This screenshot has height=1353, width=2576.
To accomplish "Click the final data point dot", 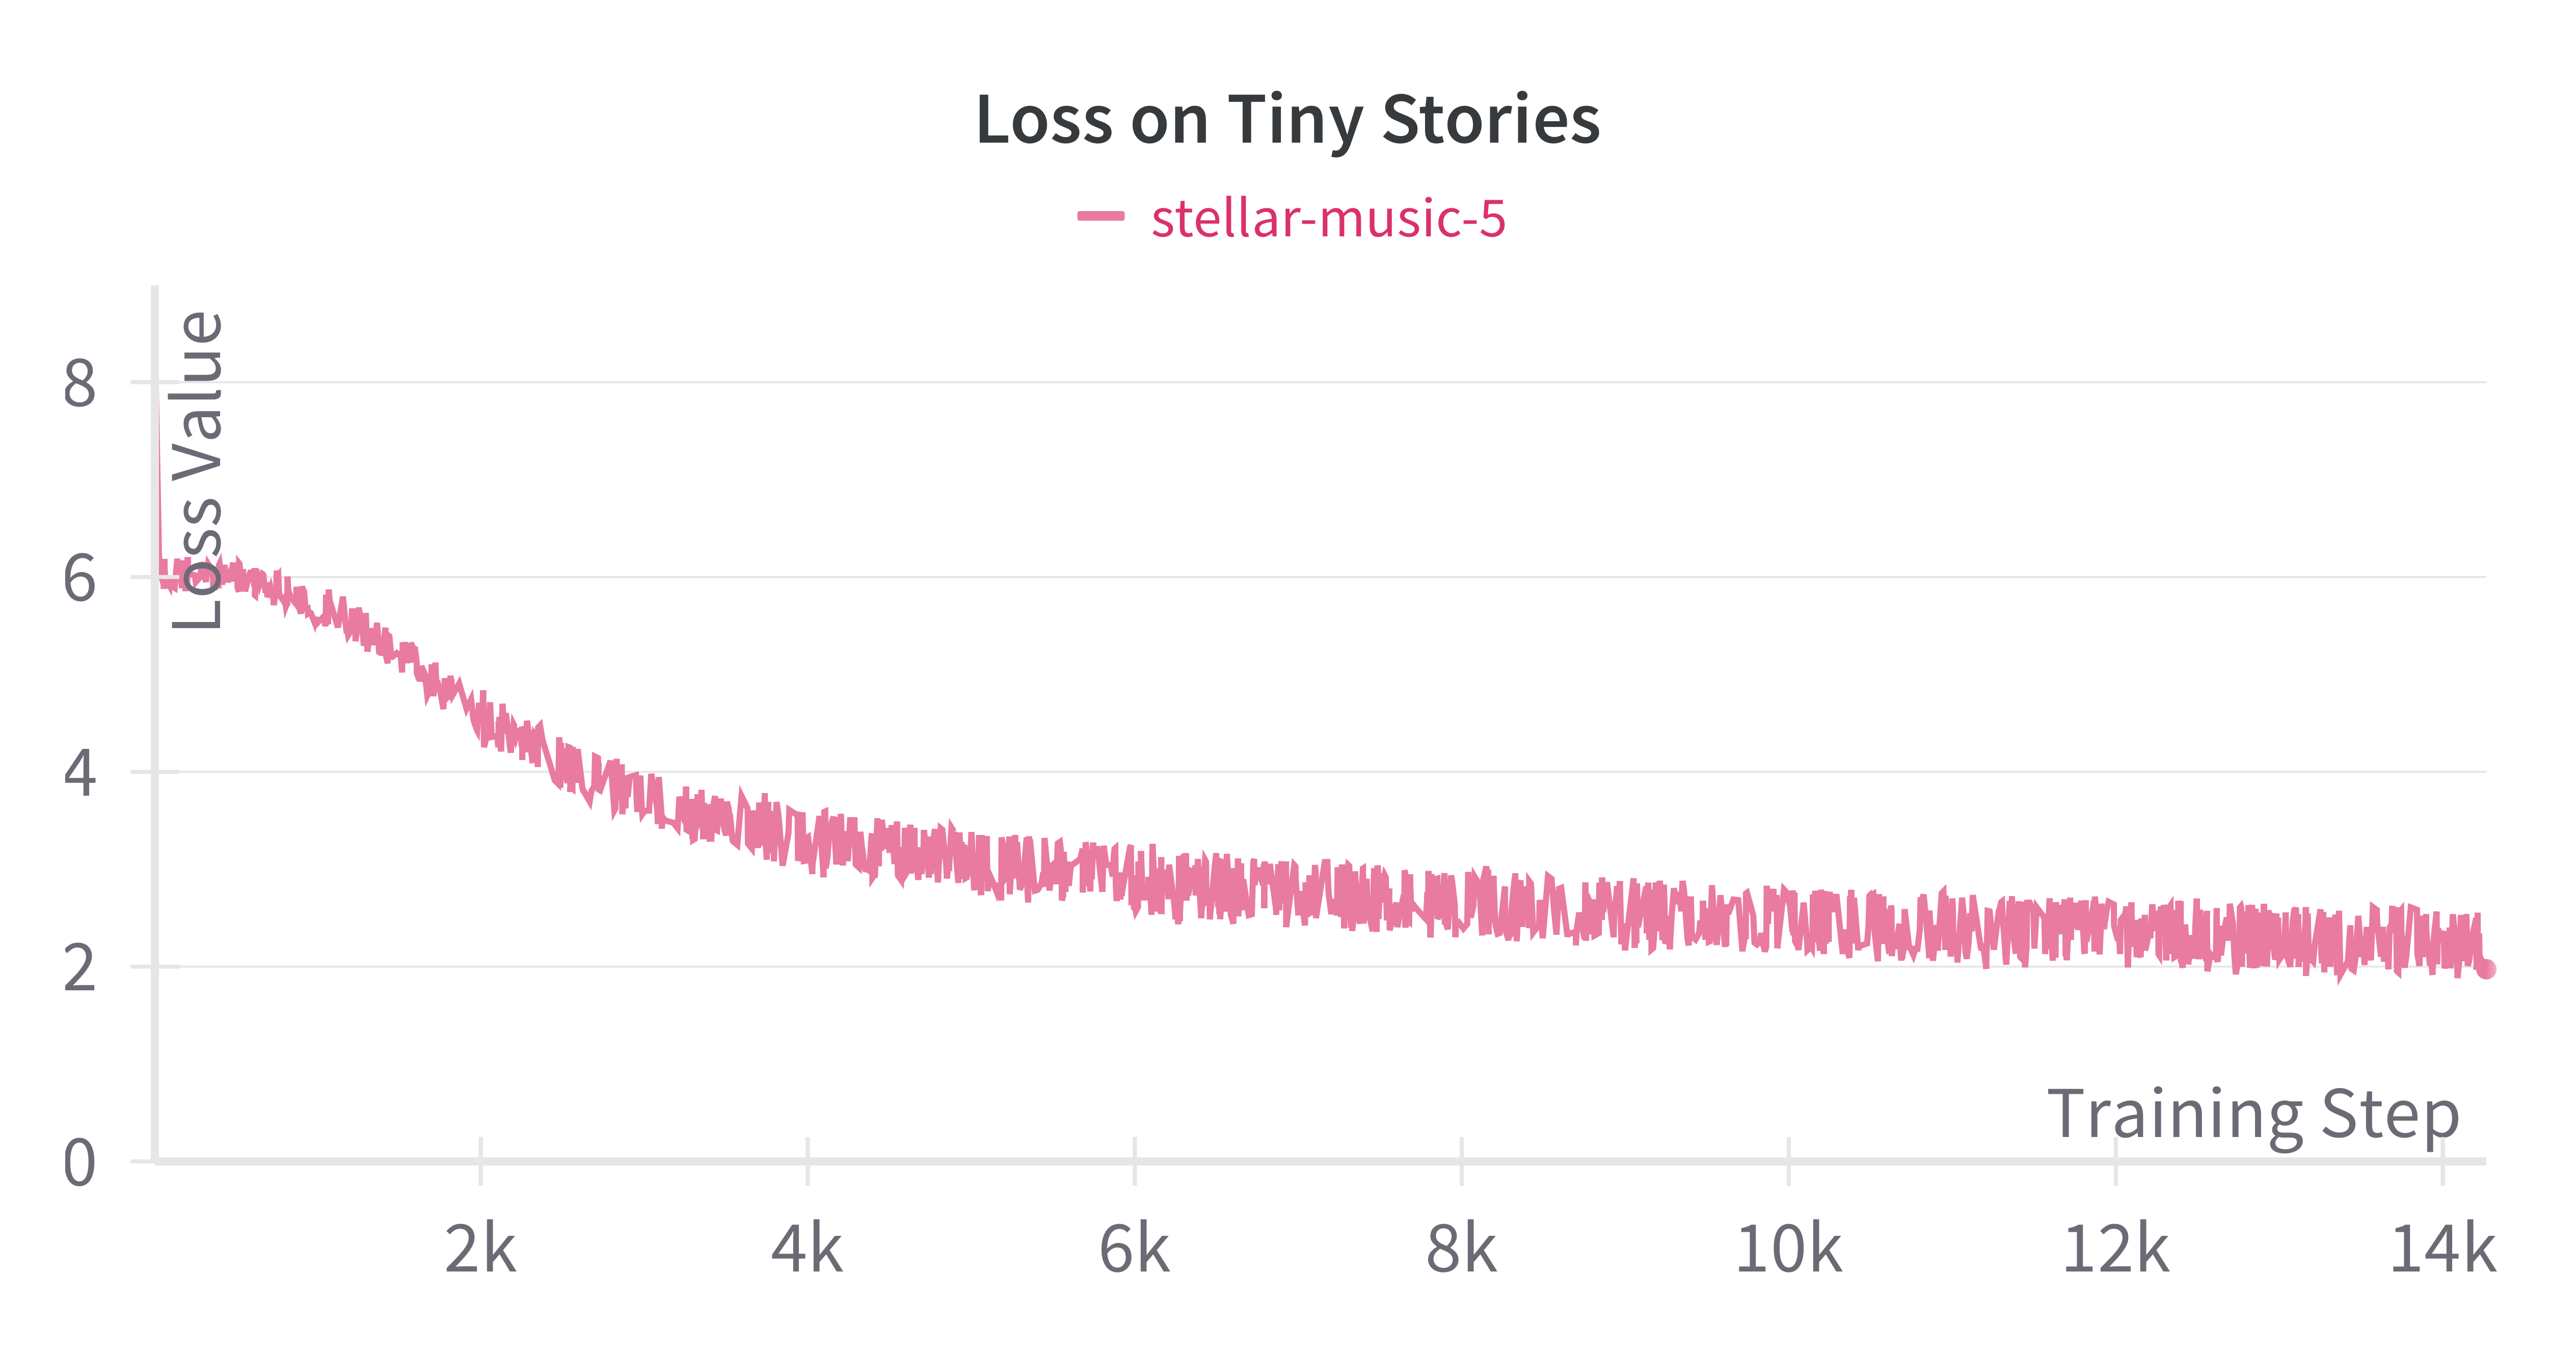I will point(2486,968).
